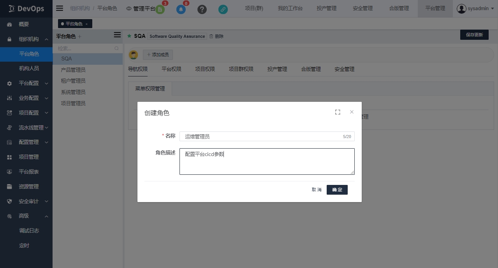Open the 安全管理 top menu
The height and width of the screenshot is (268, 498).
(x=363, y=9)
